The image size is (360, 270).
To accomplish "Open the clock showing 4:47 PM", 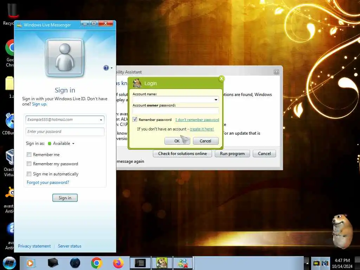I will point(342,263).
